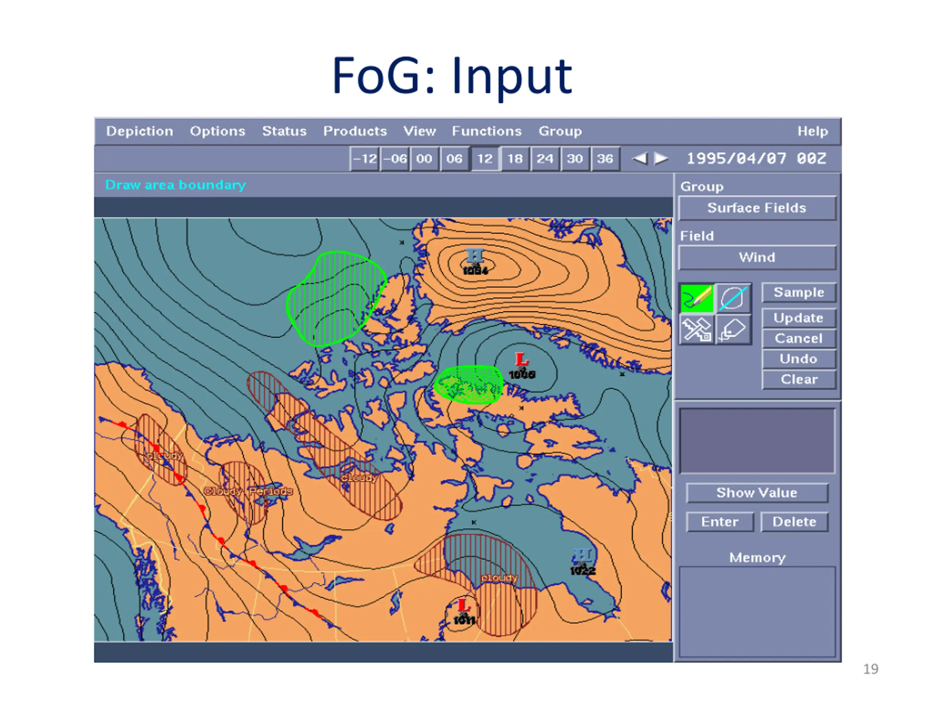Select the saw and hammer modify tool

pos(697,330)
